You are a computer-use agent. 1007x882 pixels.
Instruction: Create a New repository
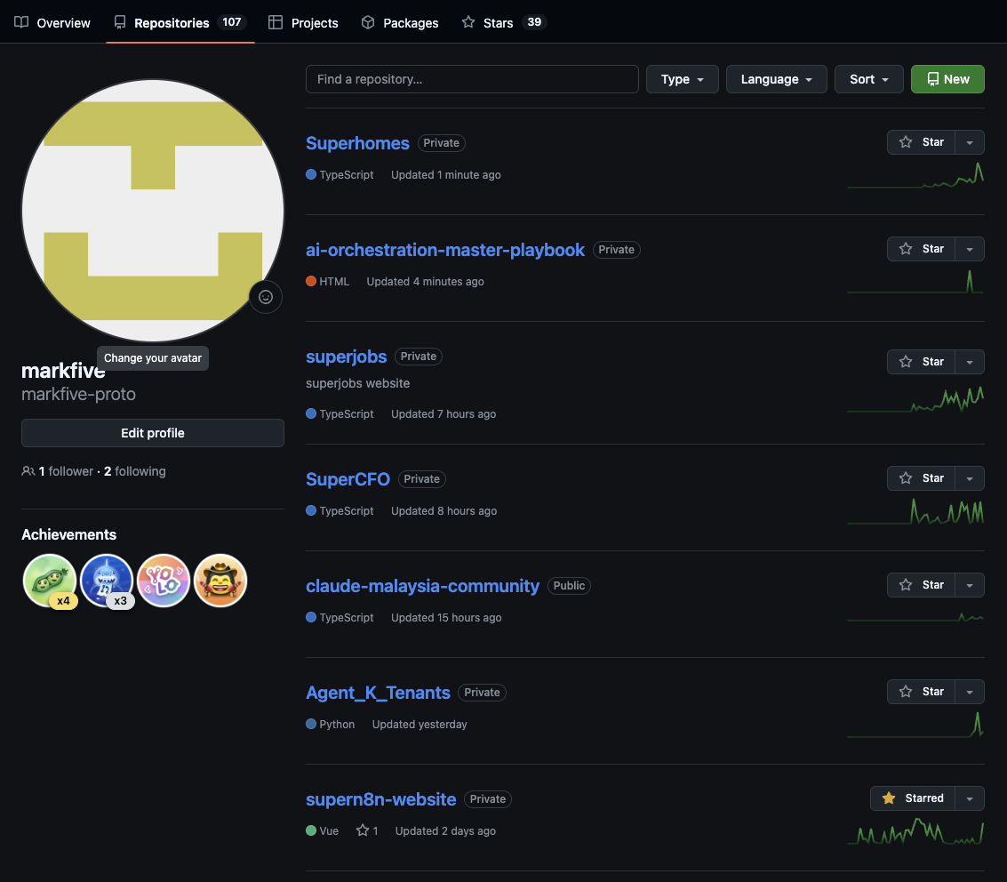[947, 79]
